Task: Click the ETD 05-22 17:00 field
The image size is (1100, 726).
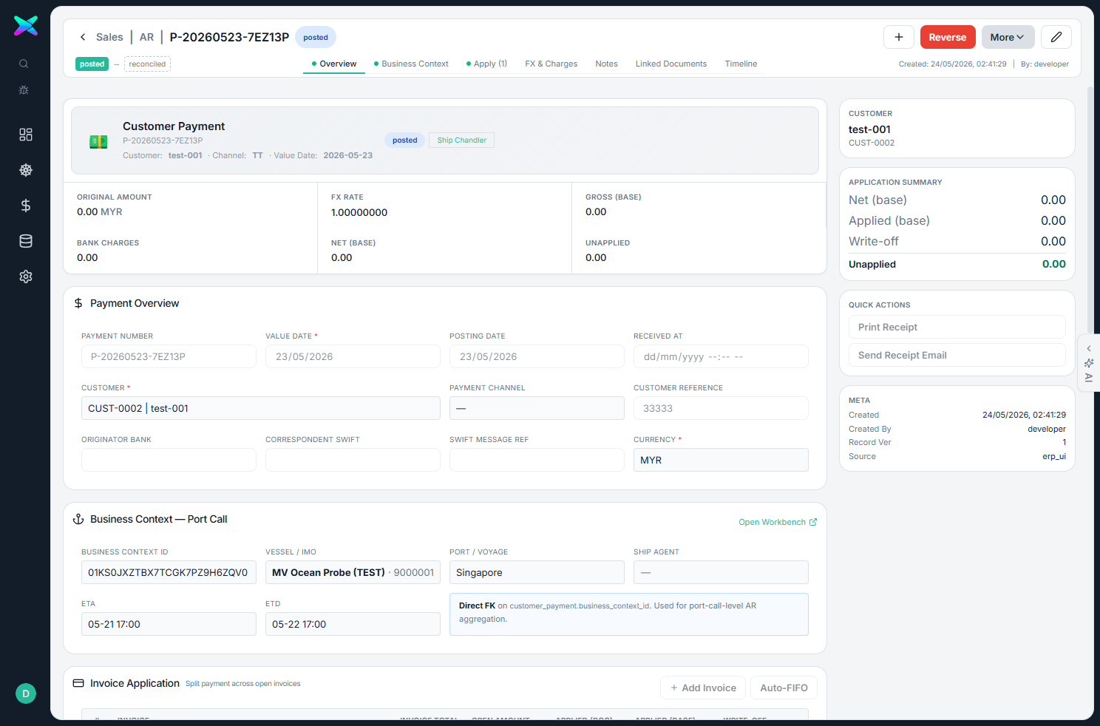Action: [353, 624]
